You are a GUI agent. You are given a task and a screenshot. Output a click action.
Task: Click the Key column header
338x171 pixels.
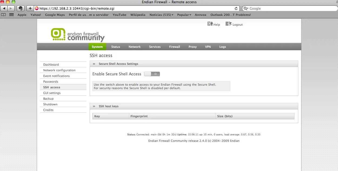click(111, 116)
